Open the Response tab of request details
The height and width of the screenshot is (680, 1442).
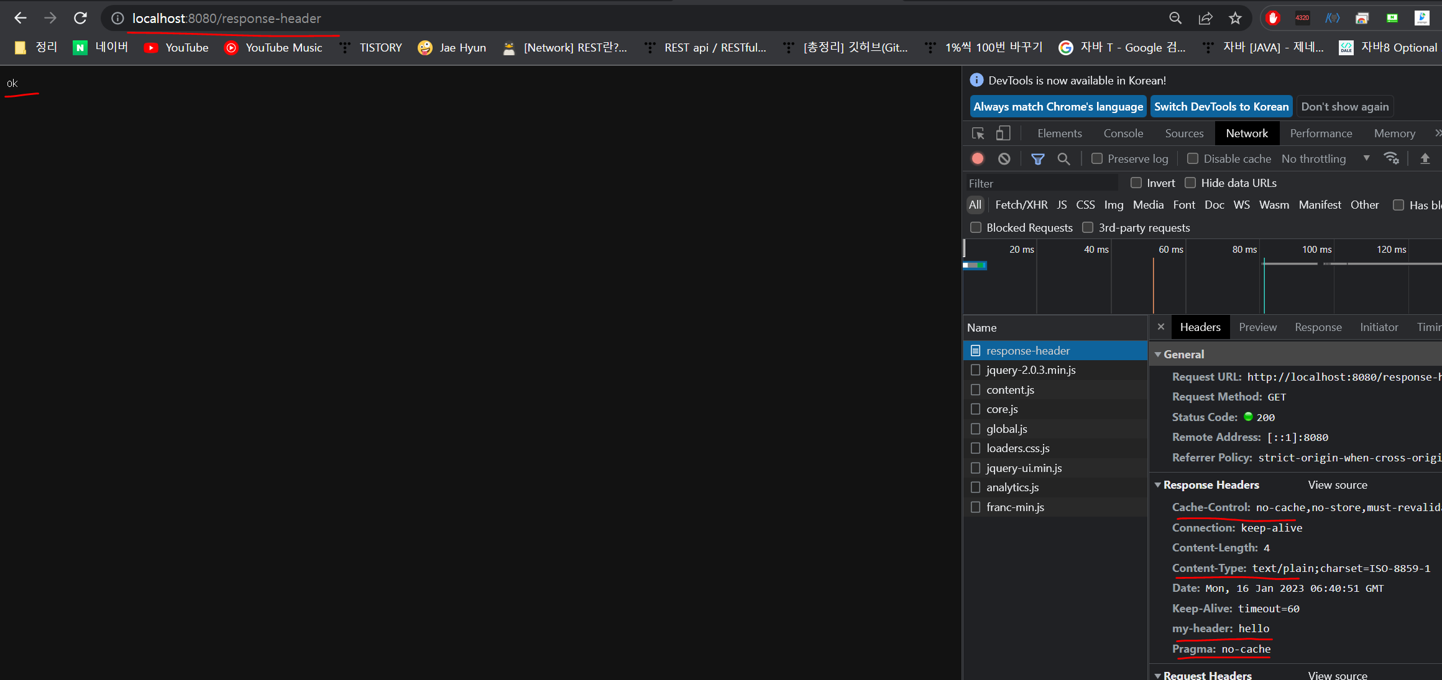[x=1318, y=327]
